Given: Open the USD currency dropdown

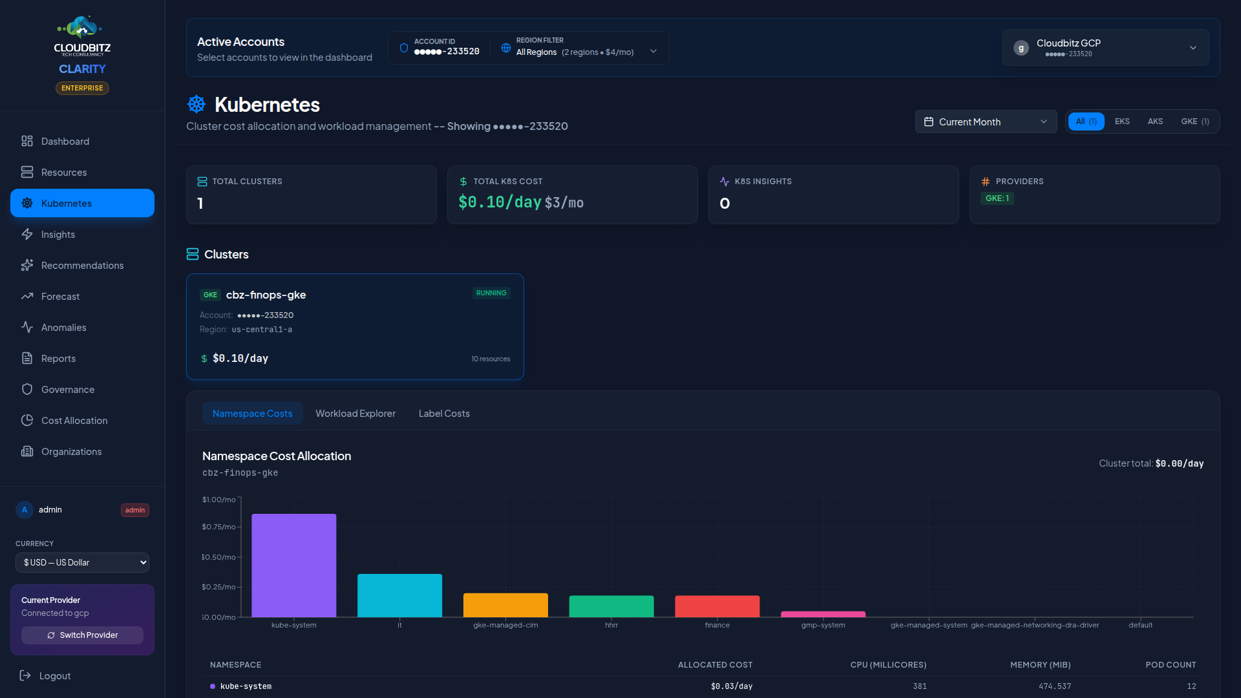Looking at the screenshot, I should (82, 562).
